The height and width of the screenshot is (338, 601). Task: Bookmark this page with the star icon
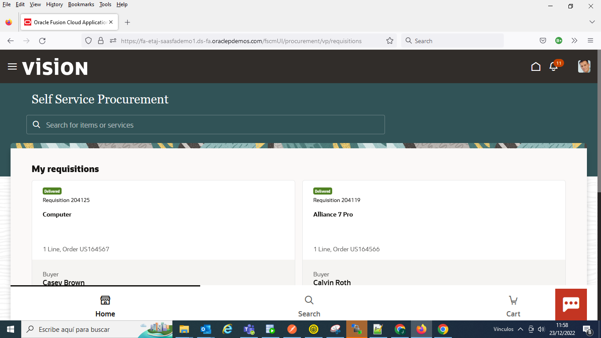389,41
